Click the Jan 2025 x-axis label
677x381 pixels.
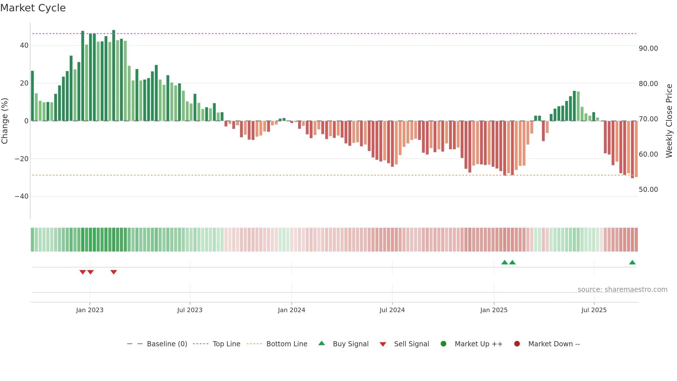click(x=494, y=310)
